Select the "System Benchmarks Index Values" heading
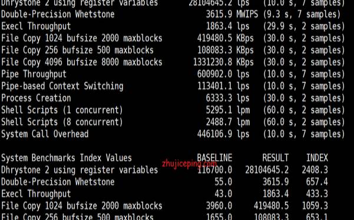This screenshot has width=354, height=220. coord(67,158)
